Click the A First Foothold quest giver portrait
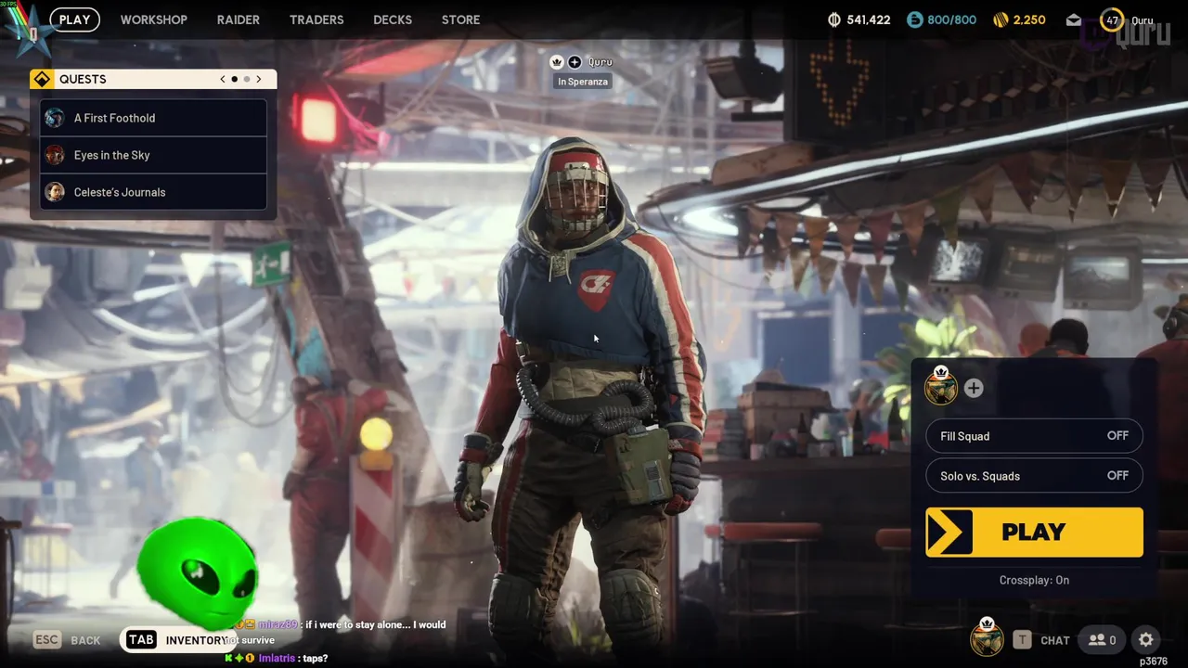The width and height of the screenshot is (1188, 668). point(55,118)
